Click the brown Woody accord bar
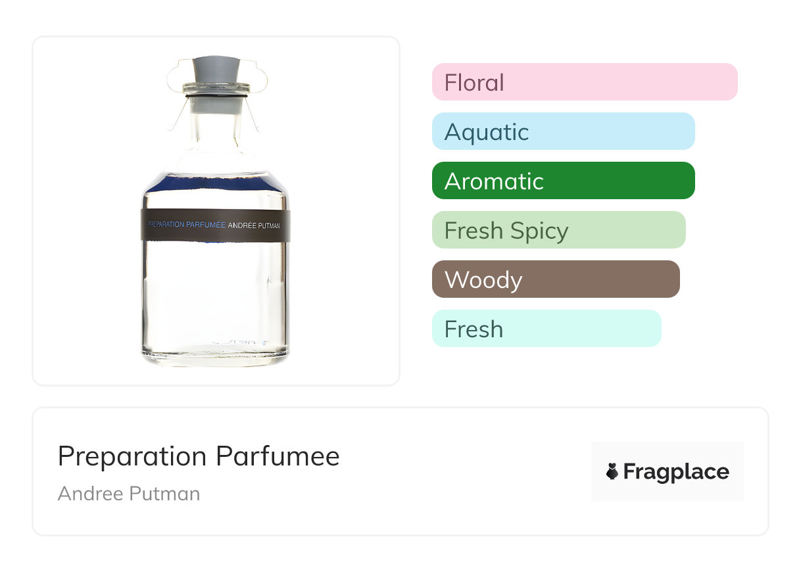The height and width of the screenshot is (568, 801). click(x=556, y=279)
